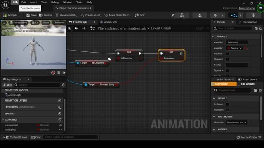Open Anim Instance parent class link

(x=247, y=8)
